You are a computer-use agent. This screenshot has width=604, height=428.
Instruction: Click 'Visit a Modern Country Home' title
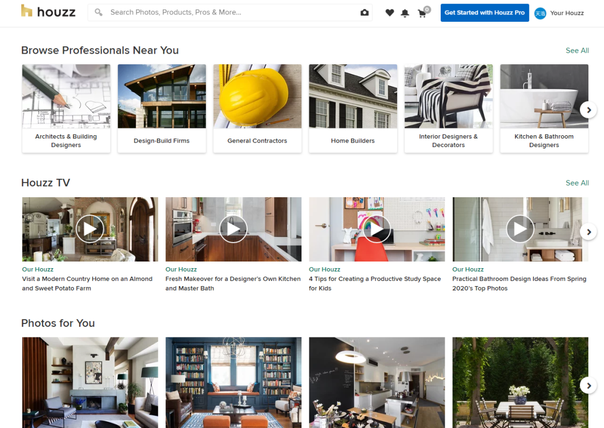click(x=87, y=284)
